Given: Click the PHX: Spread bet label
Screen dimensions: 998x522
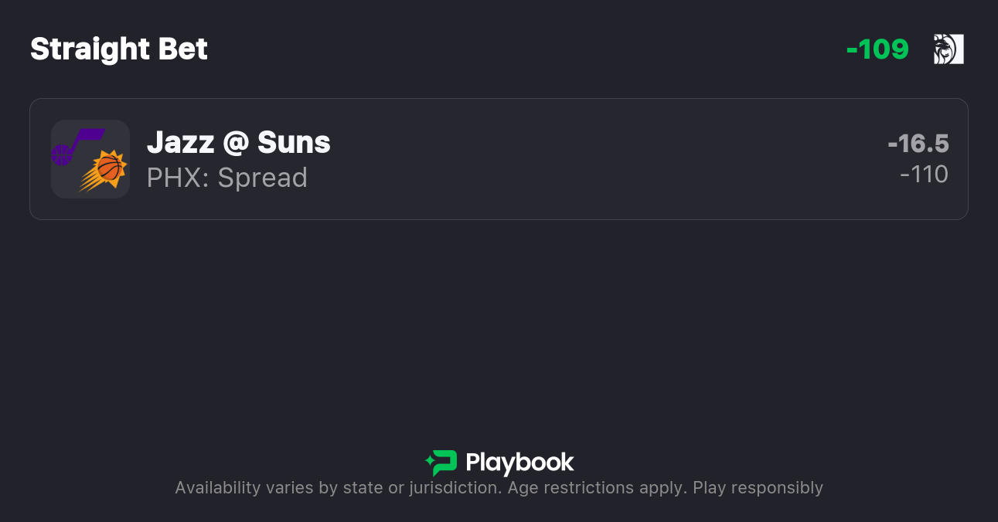Looking at the screenshot, I should point(227,178).
